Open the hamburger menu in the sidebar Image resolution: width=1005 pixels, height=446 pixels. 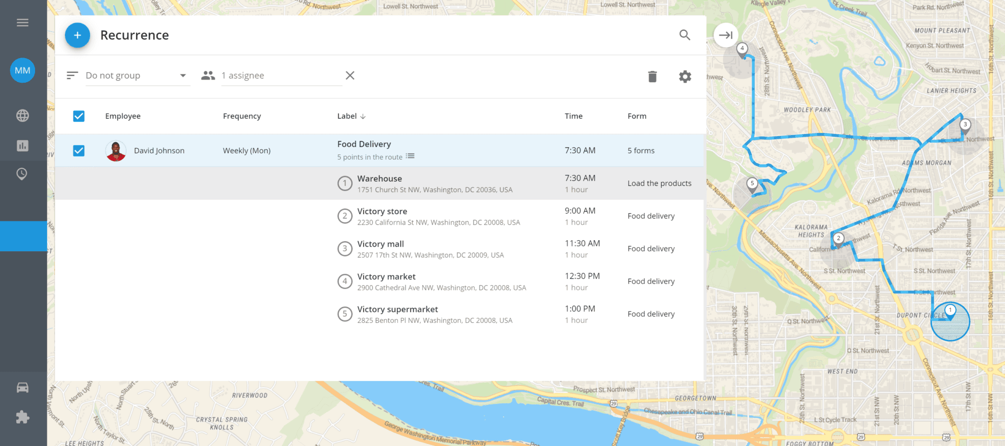23,23
